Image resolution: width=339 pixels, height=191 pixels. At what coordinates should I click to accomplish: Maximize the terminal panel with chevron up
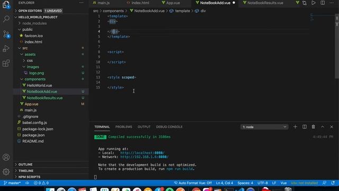click(x=323, y=127)
